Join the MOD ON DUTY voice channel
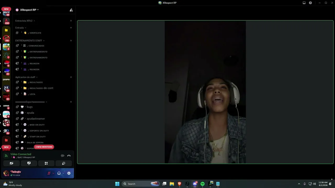Viewport: 335px width, 188px height. click(x=43, y=125)
